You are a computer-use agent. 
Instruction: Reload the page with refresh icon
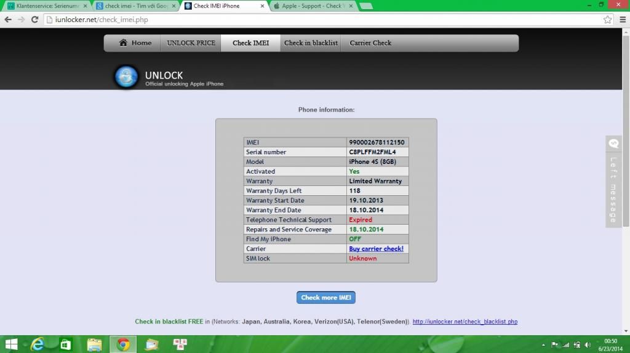point(35,20)
